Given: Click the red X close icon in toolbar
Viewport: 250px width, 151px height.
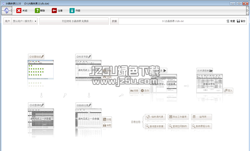Looking at the screenshot, I should pyautogui.click(x=19, y=10).
